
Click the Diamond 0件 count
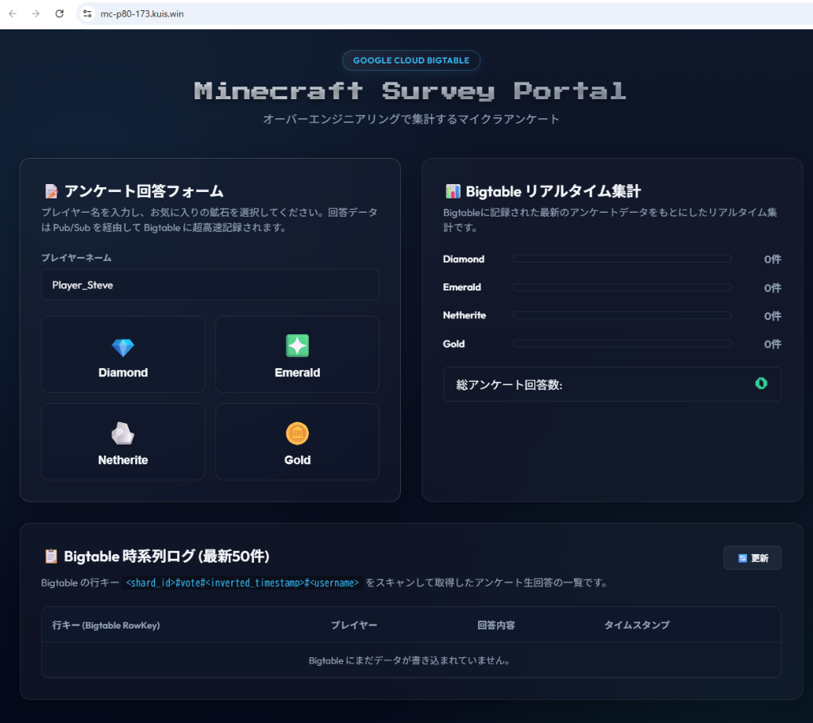click(x=773, y=260)
